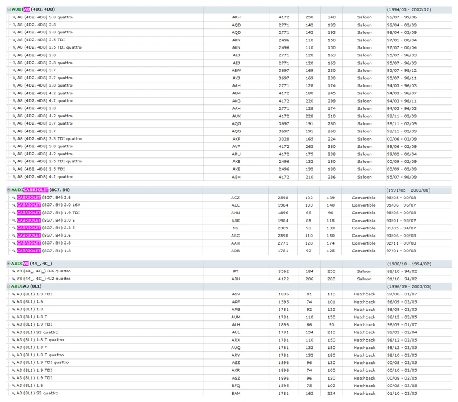Click engine code NG in Cabriolet 2.3 E row

236,228
